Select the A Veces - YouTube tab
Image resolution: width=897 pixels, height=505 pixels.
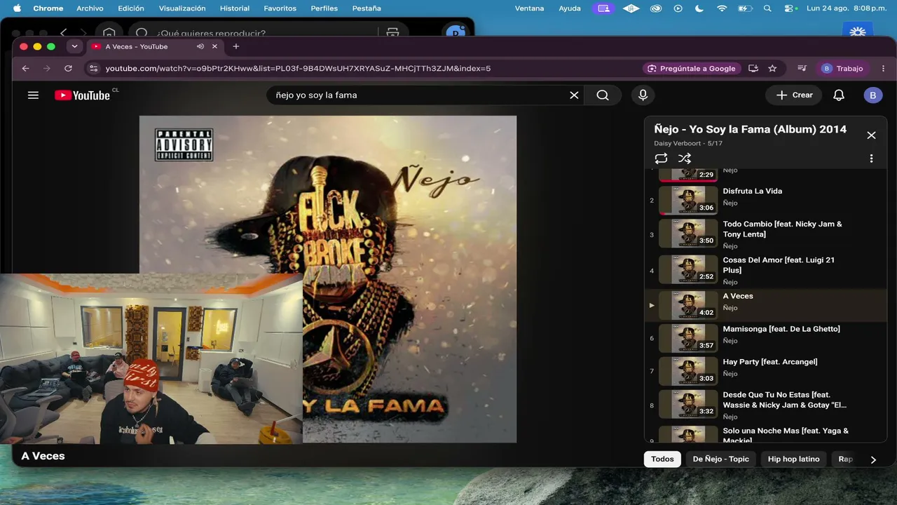pyautogui.click(x=155, y=46)
